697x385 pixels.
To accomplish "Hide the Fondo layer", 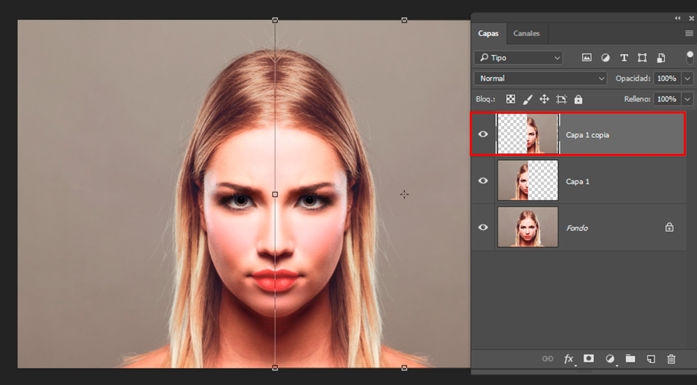I will (x=483, y=227).
